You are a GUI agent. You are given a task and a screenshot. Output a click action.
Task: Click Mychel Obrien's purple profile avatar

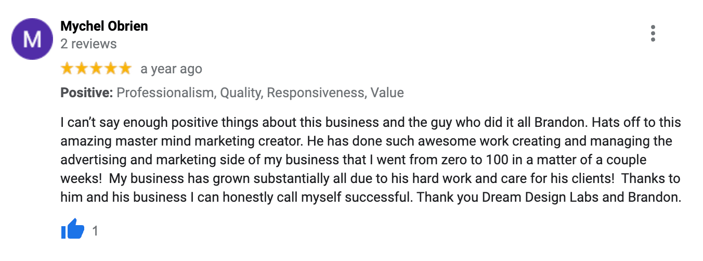point(32,38)
